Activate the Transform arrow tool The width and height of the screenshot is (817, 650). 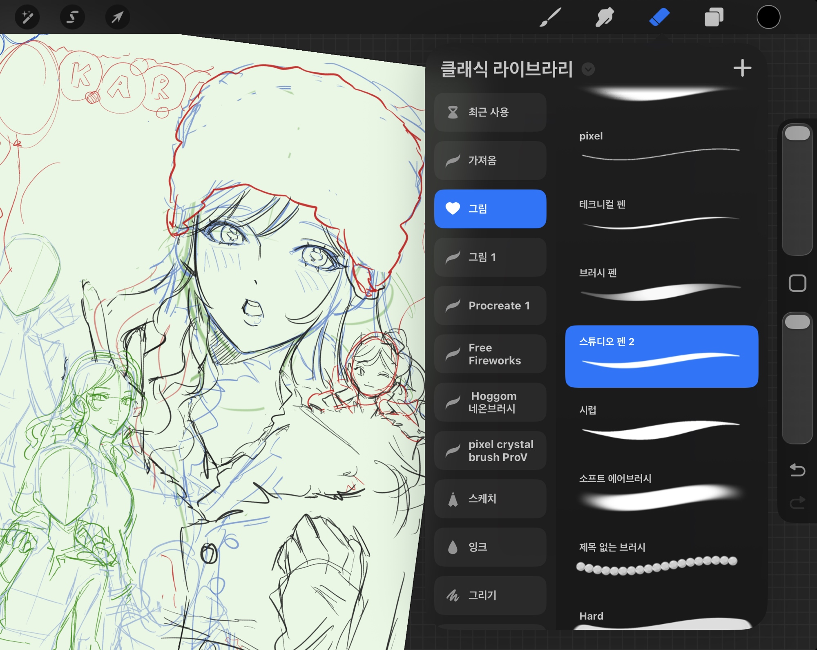[x=117, y=17]
